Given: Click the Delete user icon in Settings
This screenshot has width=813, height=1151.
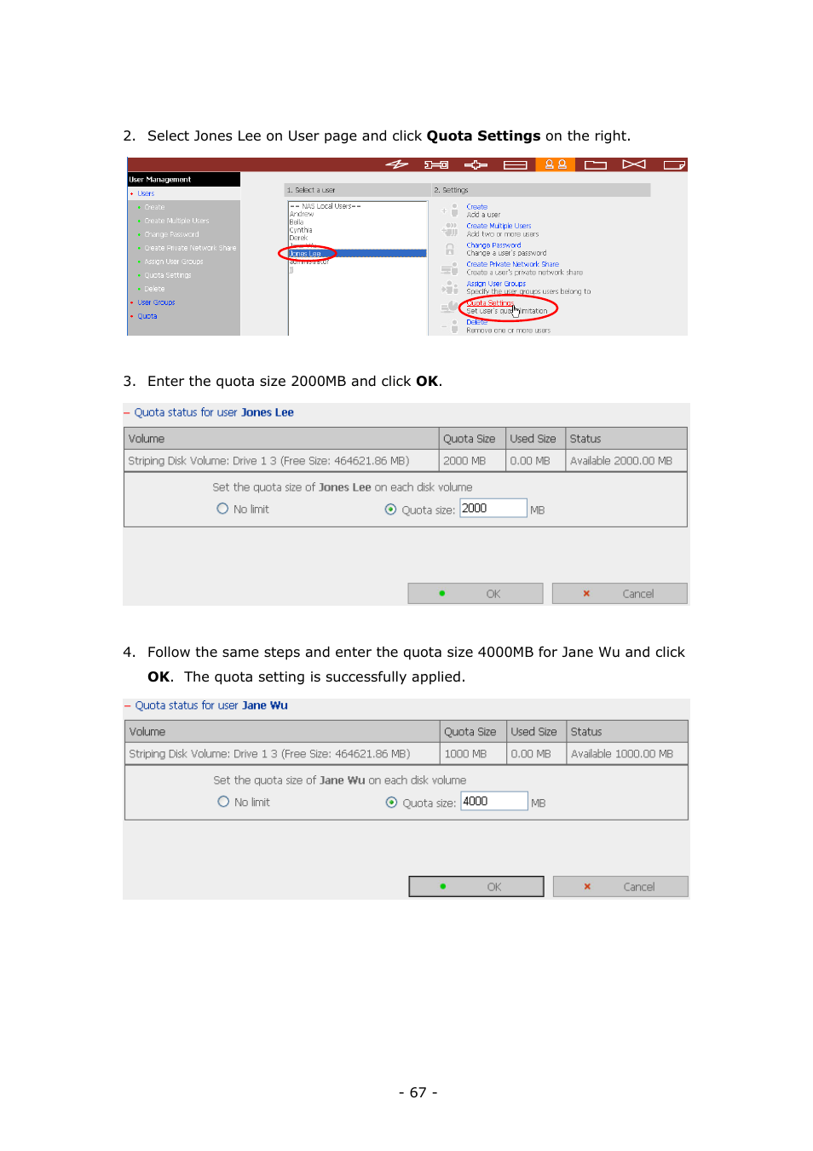Looking at the screenshot, I should coord(451,325).
